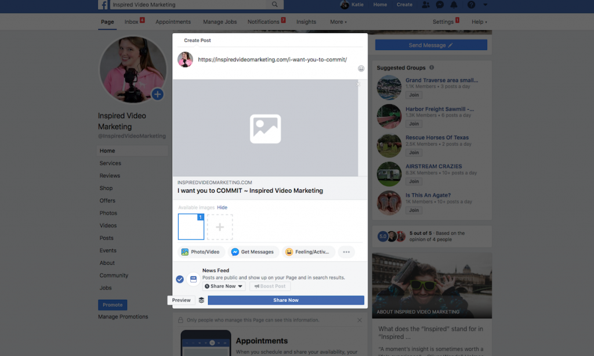
Task: Select Events in page sidebar
Action: coord(108,251)
